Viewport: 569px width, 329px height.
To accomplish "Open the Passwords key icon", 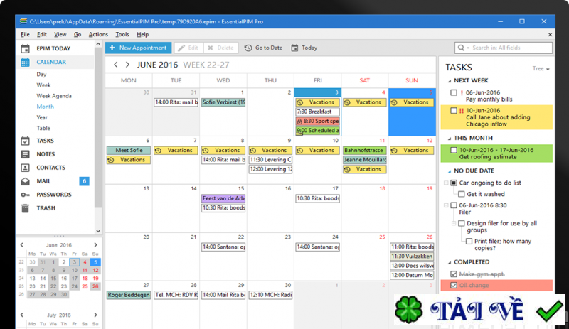I will [25, 195].
